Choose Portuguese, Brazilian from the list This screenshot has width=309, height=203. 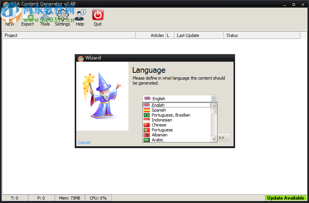tap(177, 115)
